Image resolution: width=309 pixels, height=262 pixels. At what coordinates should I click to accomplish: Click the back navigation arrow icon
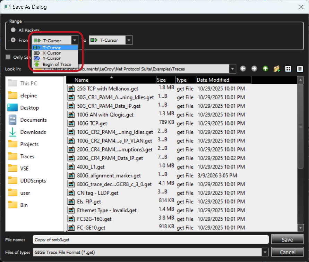click(x=243, y=69)
